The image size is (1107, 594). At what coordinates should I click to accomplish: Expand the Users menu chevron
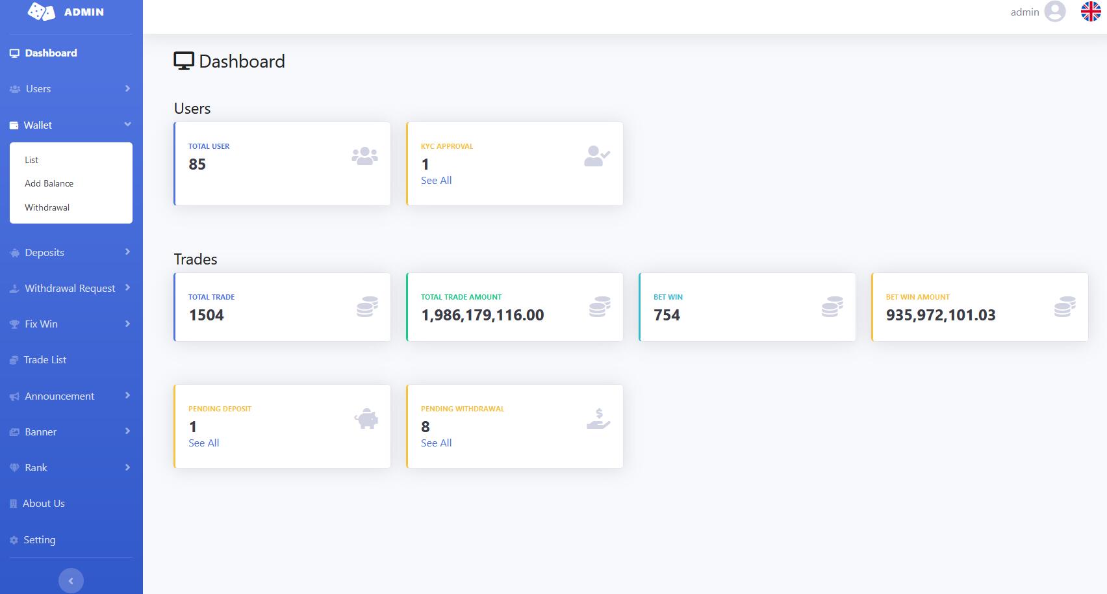[127, 88]
